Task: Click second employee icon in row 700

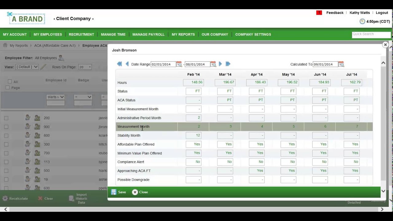Action: 37,153
